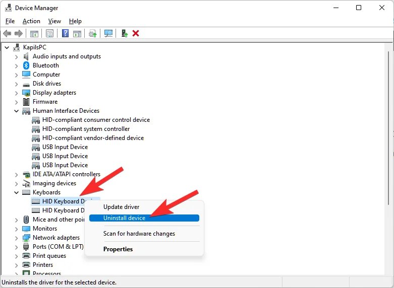Select the Printers category icon
This screenshot has height=288, width=394.
[26, 265]
